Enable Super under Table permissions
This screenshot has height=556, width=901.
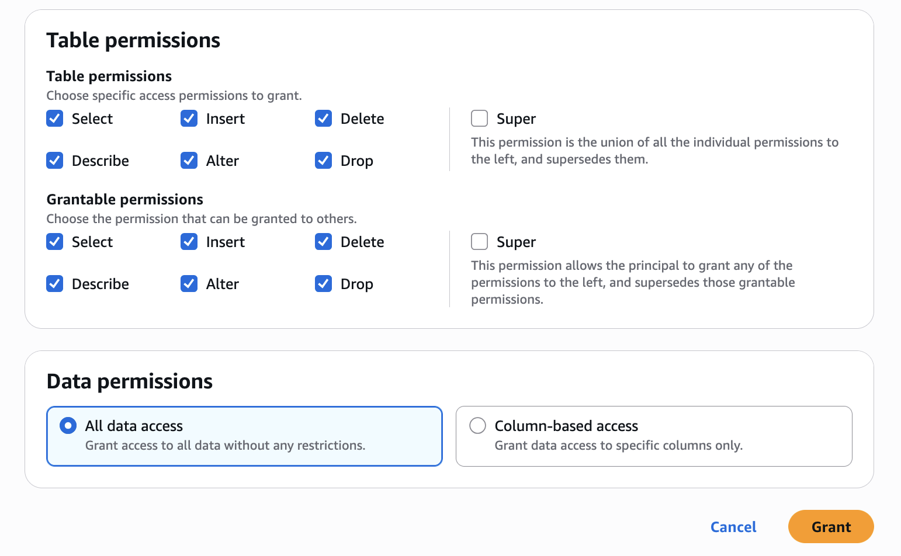(x=480, y=119)
